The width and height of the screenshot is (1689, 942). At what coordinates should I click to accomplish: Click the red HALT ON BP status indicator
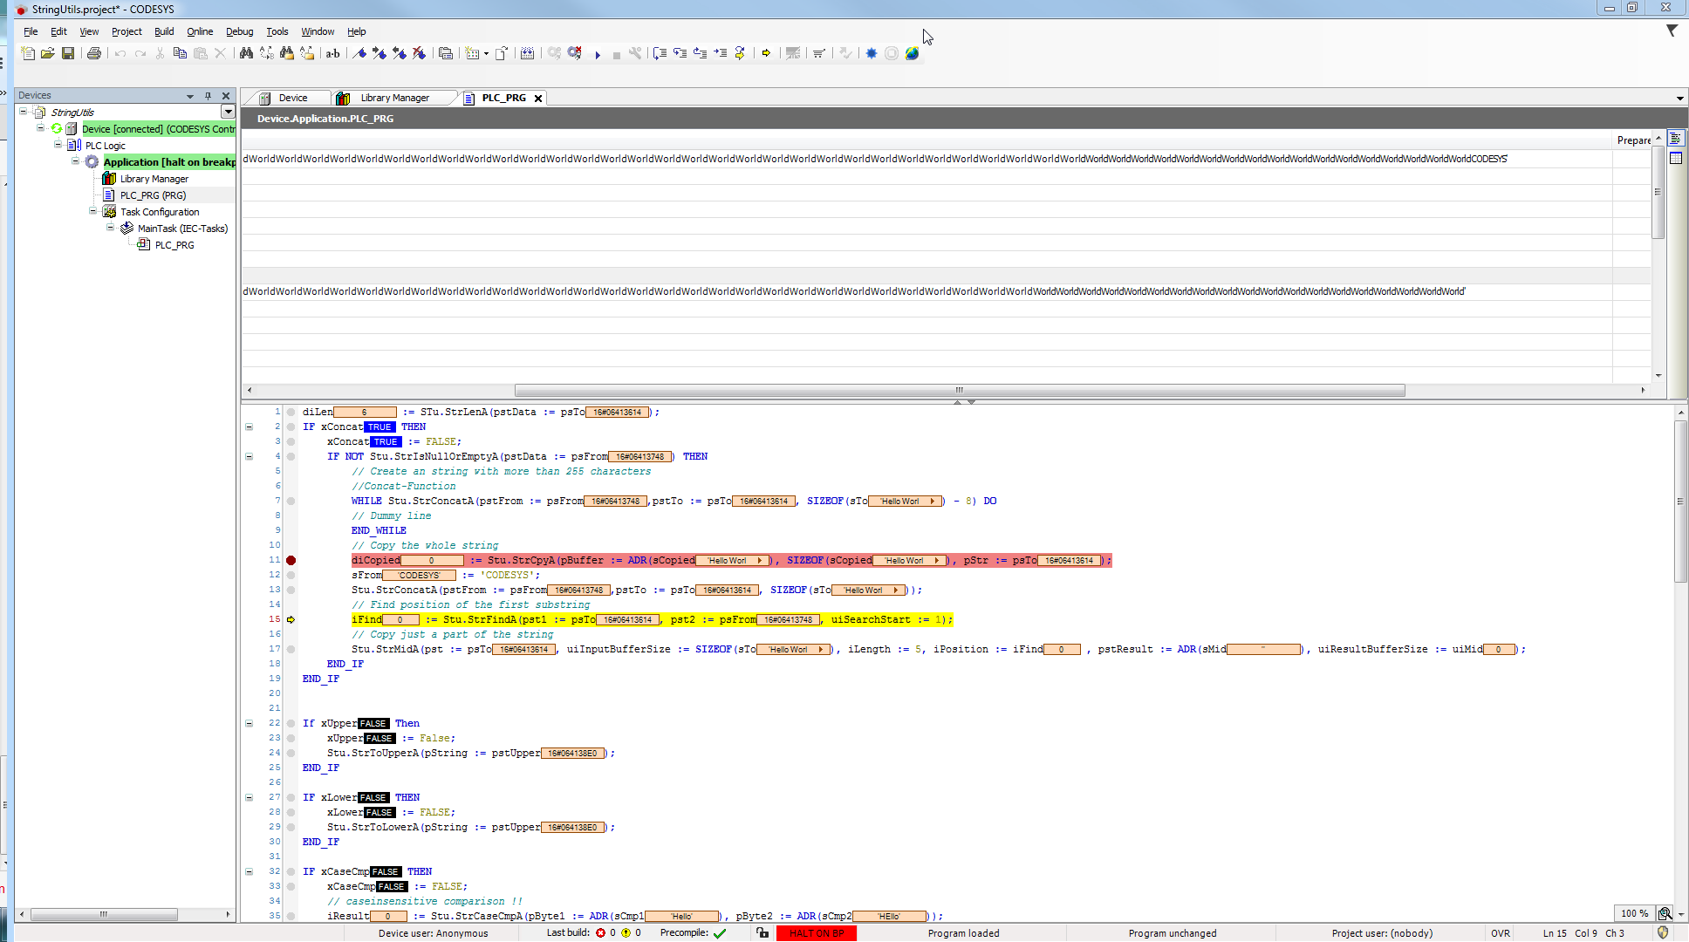tap(816, 932)
